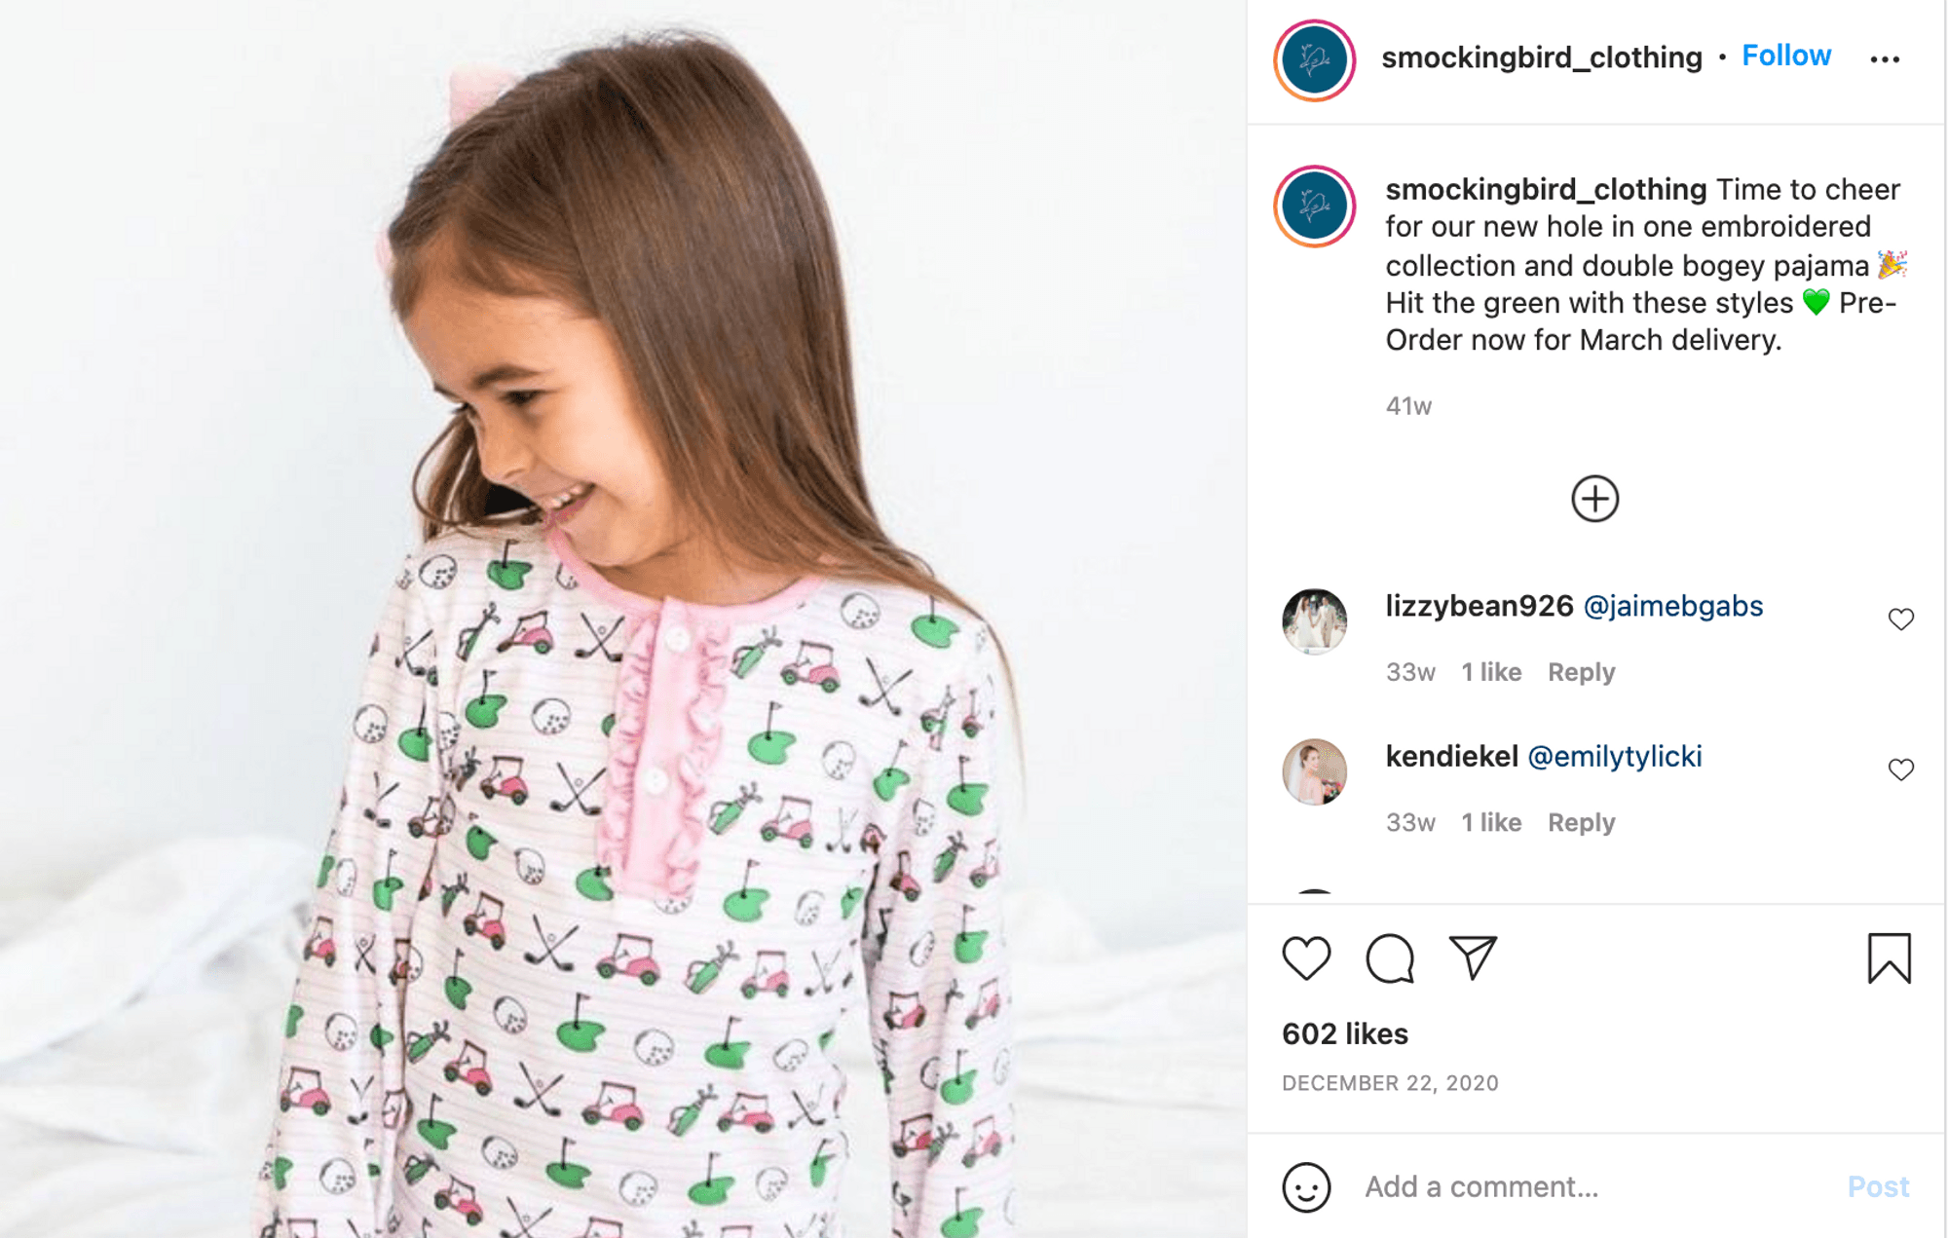Screen dimensions: 1948x1238
Task: Open the three-dot more options menu
Action: click(x=1885, y=59)
